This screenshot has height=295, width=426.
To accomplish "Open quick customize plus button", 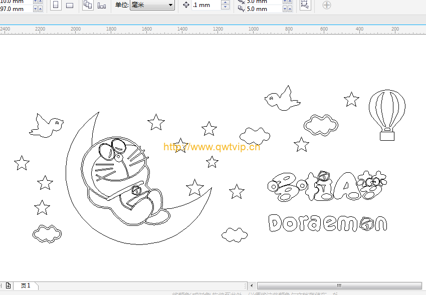I will click(x=327, y=5).
